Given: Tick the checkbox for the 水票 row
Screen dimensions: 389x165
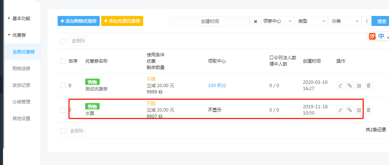Looking at the screenshot, I should click(x=63, y=110).
